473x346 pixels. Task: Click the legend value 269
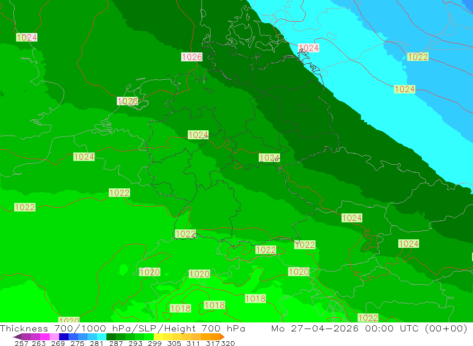(x=58, y=343)
